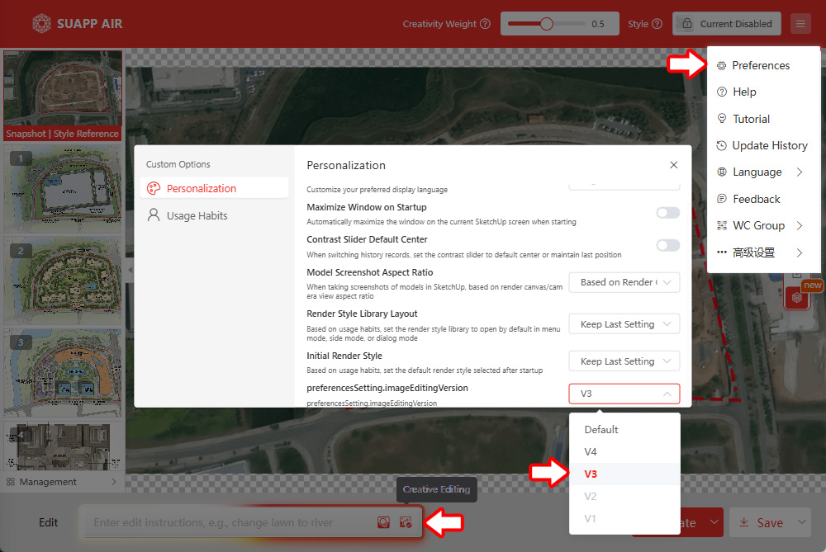Enable Maximize Window on Startup toggle

667,213
